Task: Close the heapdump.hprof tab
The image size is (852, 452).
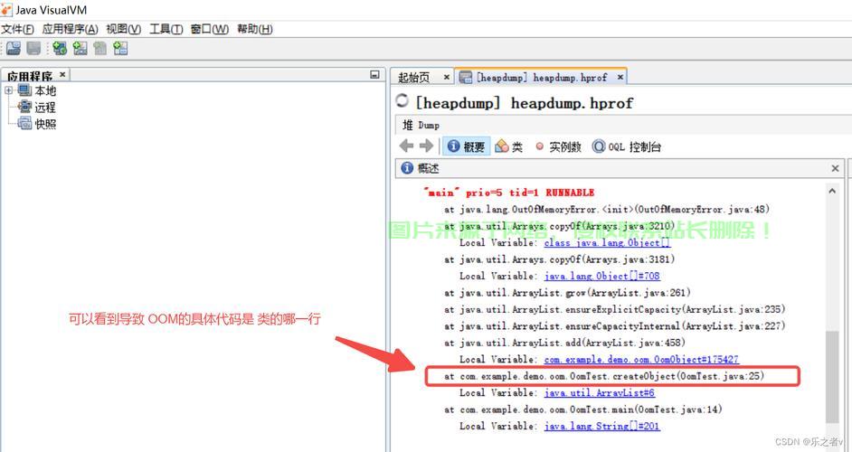Action: click(620, 77)
